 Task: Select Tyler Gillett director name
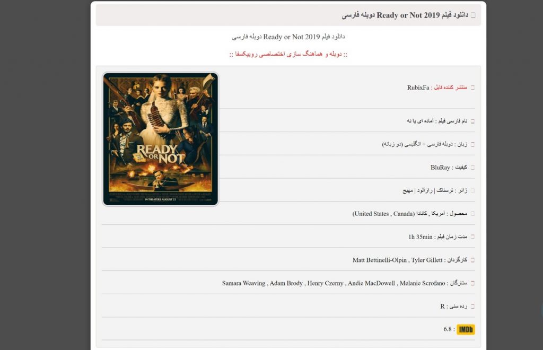[x=427, y=260]
